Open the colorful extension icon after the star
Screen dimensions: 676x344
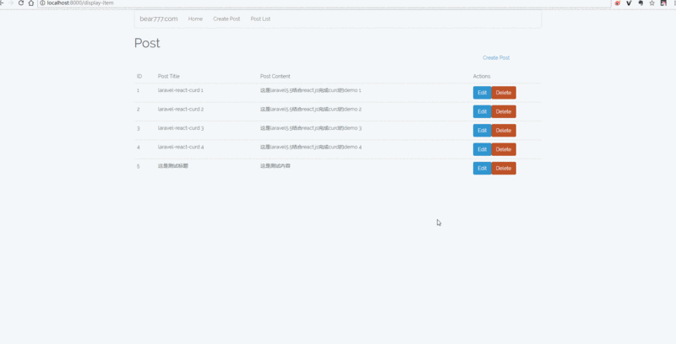point(663,3)
